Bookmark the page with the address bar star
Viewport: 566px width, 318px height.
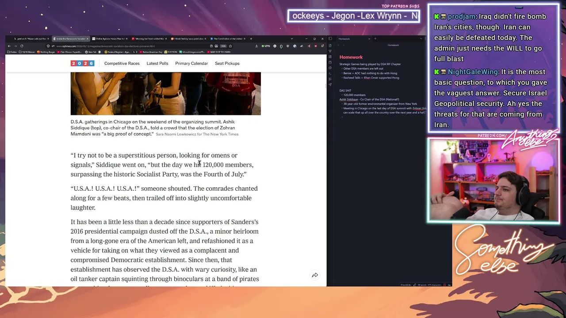click(230, 46)
